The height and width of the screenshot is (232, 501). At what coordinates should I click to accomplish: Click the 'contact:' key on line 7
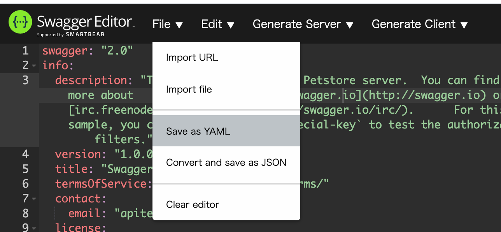pos(81,199)
